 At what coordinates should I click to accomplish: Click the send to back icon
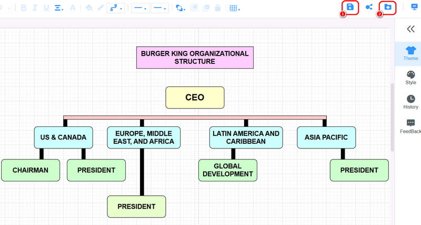click(x=206, y=8)
